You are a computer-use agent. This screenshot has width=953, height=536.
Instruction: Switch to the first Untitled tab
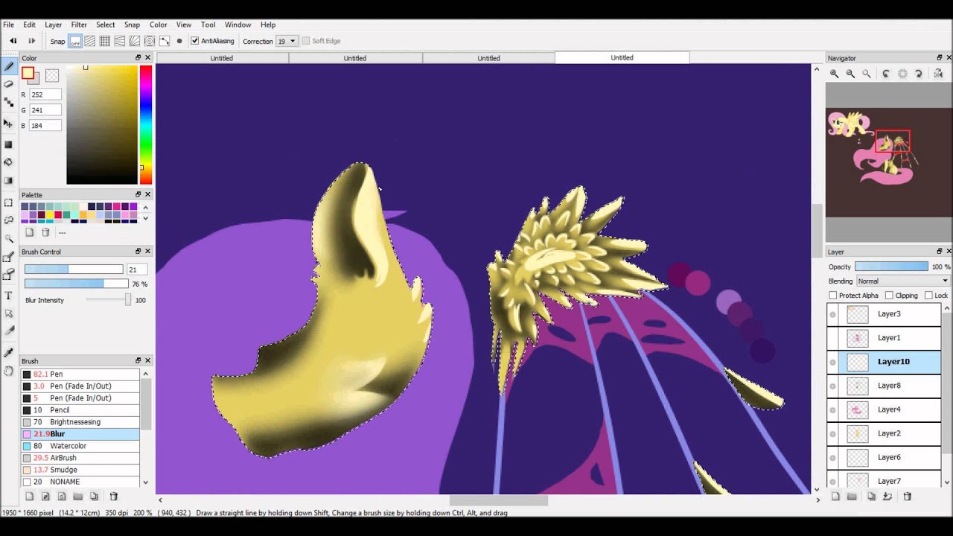coord(222,57)
